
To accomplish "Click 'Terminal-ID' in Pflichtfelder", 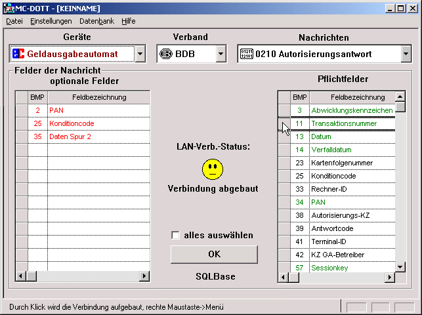I will (329, 242).
